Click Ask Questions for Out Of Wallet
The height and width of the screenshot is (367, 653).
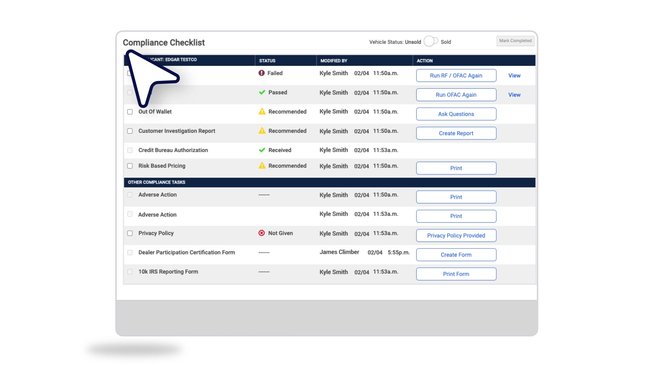pyautogui.click(x=456, y=114)
